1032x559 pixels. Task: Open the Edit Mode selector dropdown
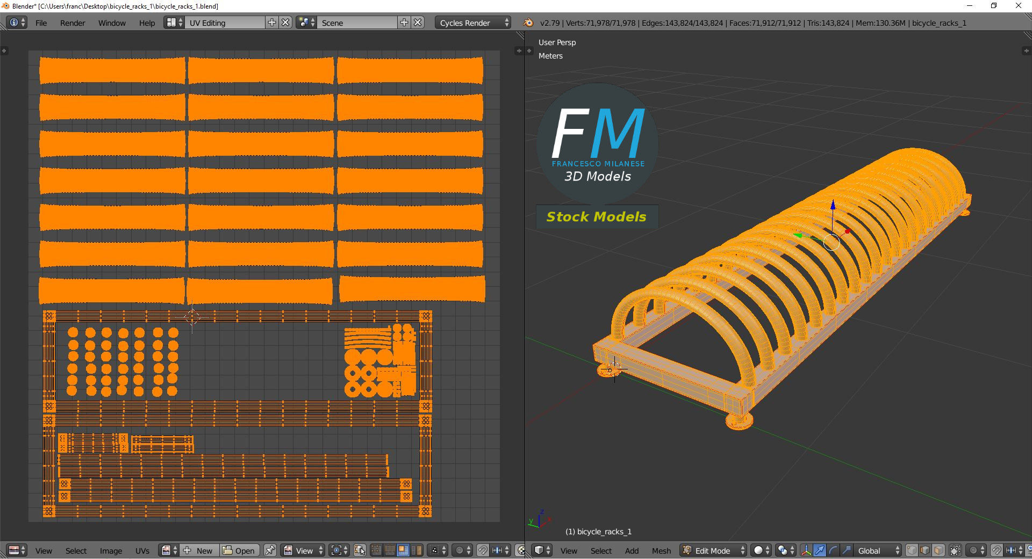(x=713, y=550)
